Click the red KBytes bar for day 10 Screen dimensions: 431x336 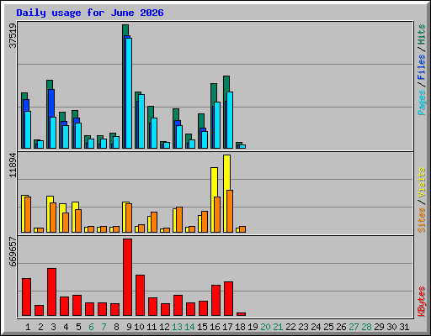tap(140, 295)
